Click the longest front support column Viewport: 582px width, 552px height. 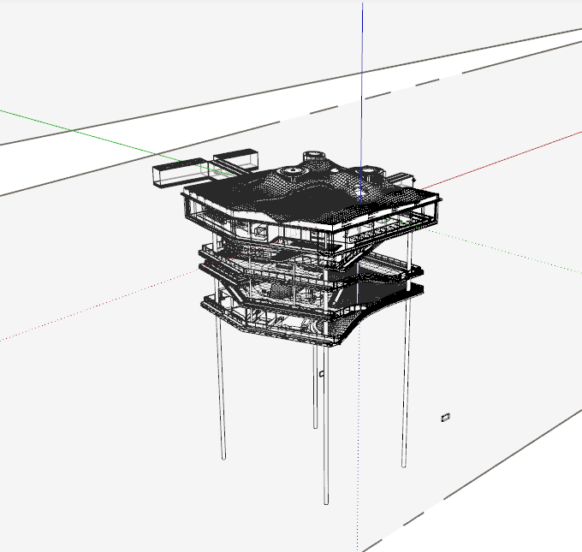(x=326, y=428)
